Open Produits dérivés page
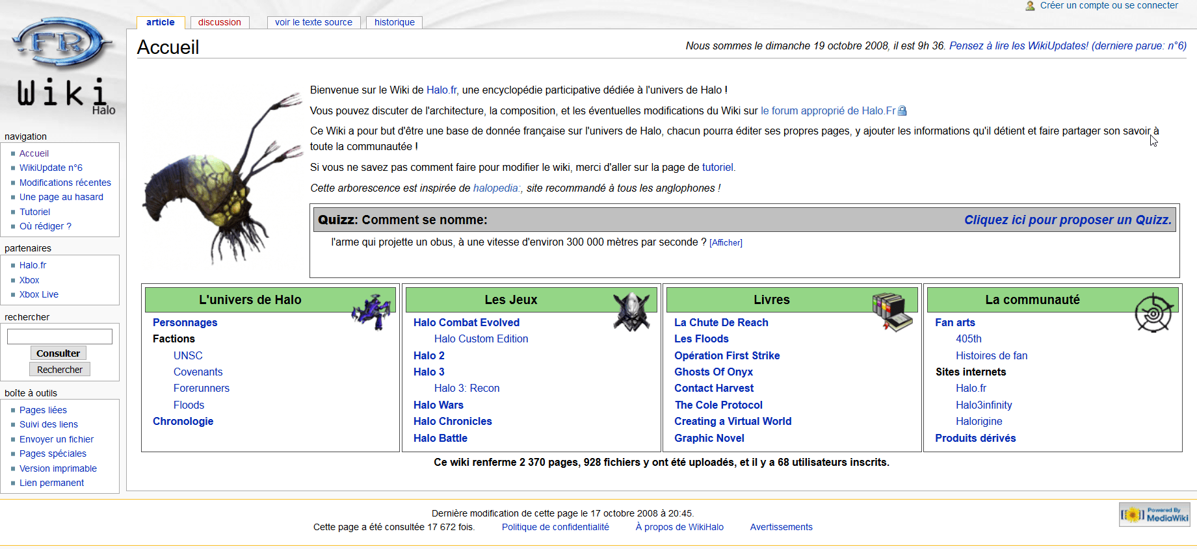Viewport: 1197px width, 549px height. pos(975,439)
